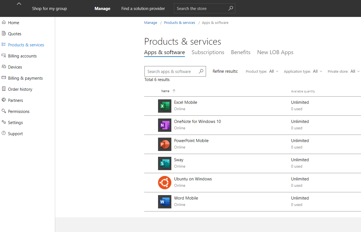This screenshot has width=361, height=232.
Task: Click Online under Ubuntu on Windows
Action: click(x=180, y=185)
